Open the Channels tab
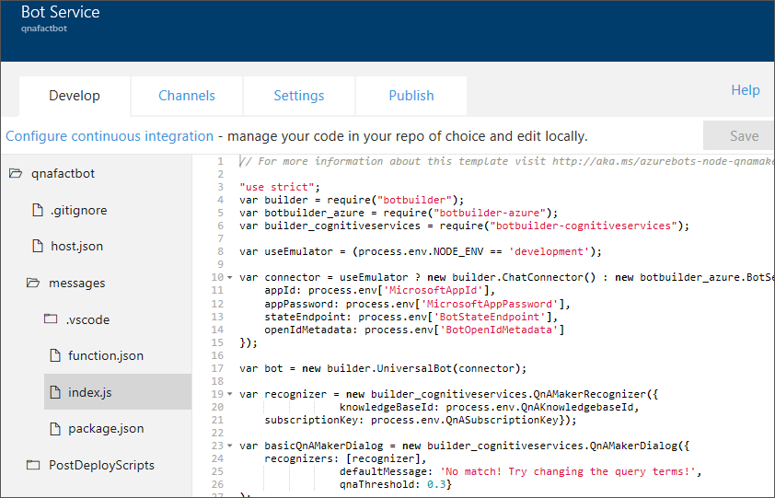The height and width of the screenshot is (498, 775). [x=186, y=96]
